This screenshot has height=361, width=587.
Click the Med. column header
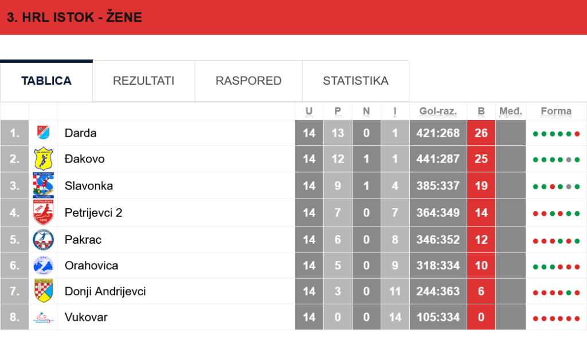(510, 111)
